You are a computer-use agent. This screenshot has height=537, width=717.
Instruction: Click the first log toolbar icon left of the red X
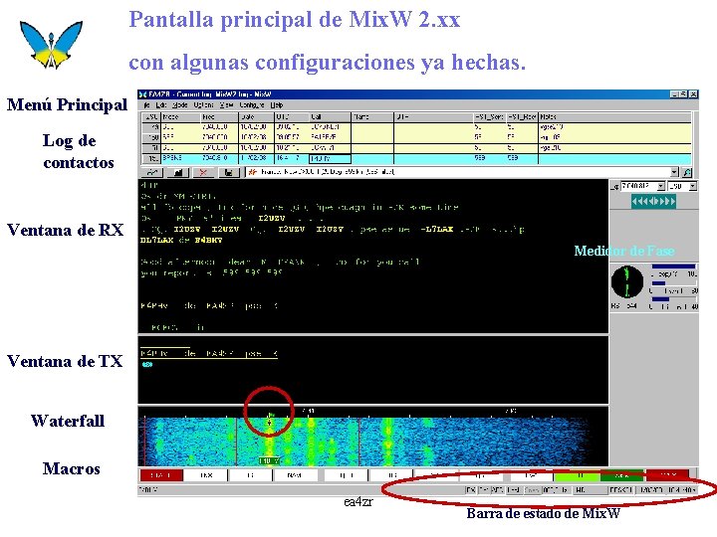(x=151, y=172)
